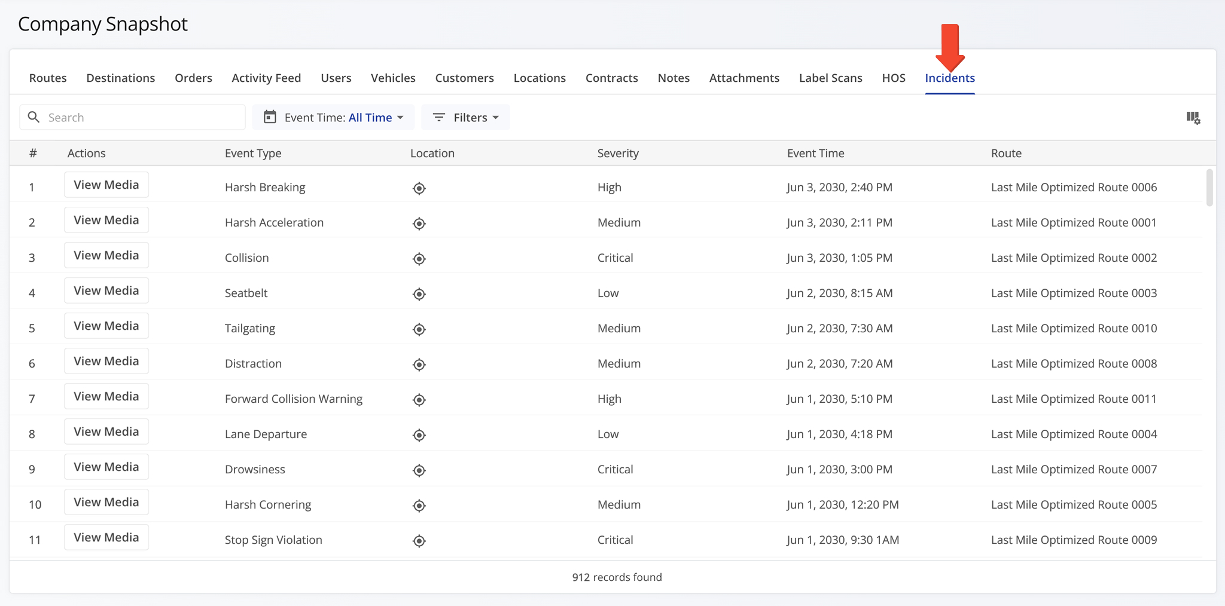This screenshot has width=1225, height=606.
Task: Expand the Filters dropdown arrow
Action: point(496,118)
